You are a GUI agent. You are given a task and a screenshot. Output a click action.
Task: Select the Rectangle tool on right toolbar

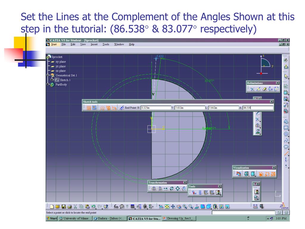[x=286, y=128]
